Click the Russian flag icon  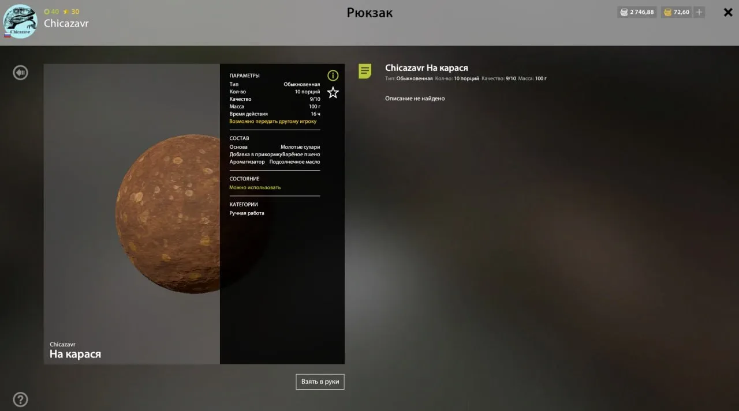coord(8,35)
